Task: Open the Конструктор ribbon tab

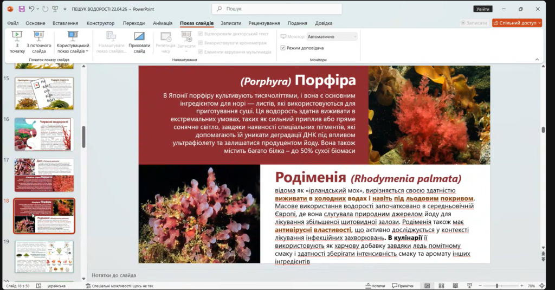Action: [100, 23]
